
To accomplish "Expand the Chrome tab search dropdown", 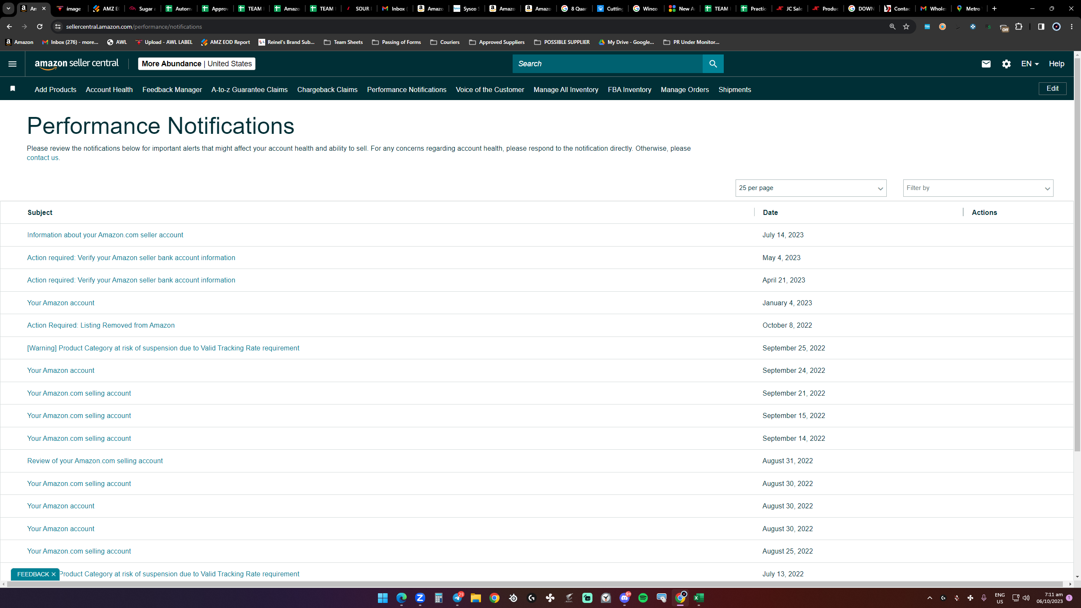I will tap(8, 8).
